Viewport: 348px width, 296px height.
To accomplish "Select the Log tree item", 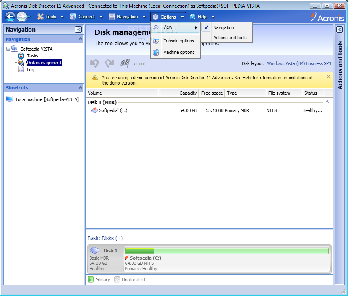I will click(x=30, y=70).
